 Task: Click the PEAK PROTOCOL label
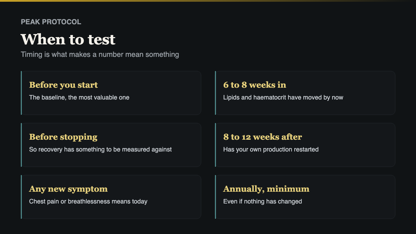point(51,22)
